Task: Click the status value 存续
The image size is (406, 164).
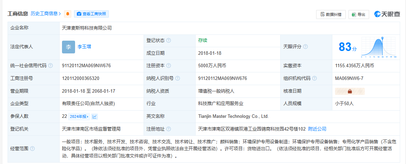Action: point(202,40)
